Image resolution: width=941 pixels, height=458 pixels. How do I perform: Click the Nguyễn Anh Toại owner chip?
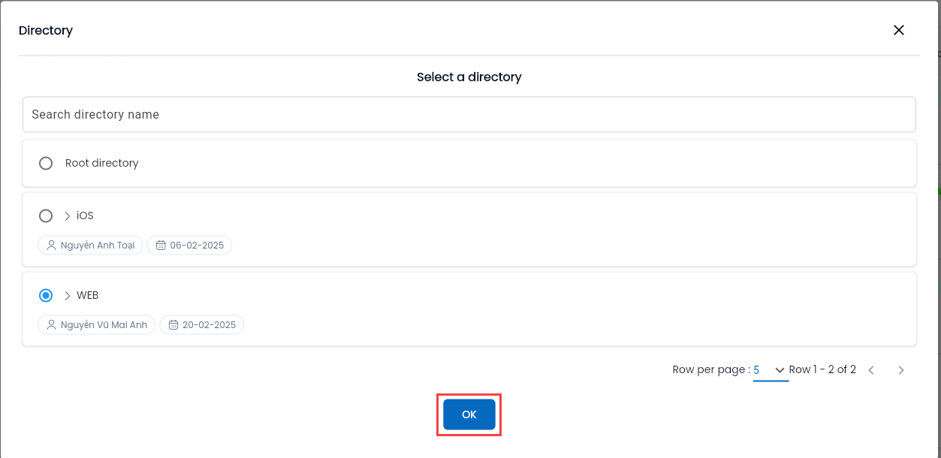90,246
